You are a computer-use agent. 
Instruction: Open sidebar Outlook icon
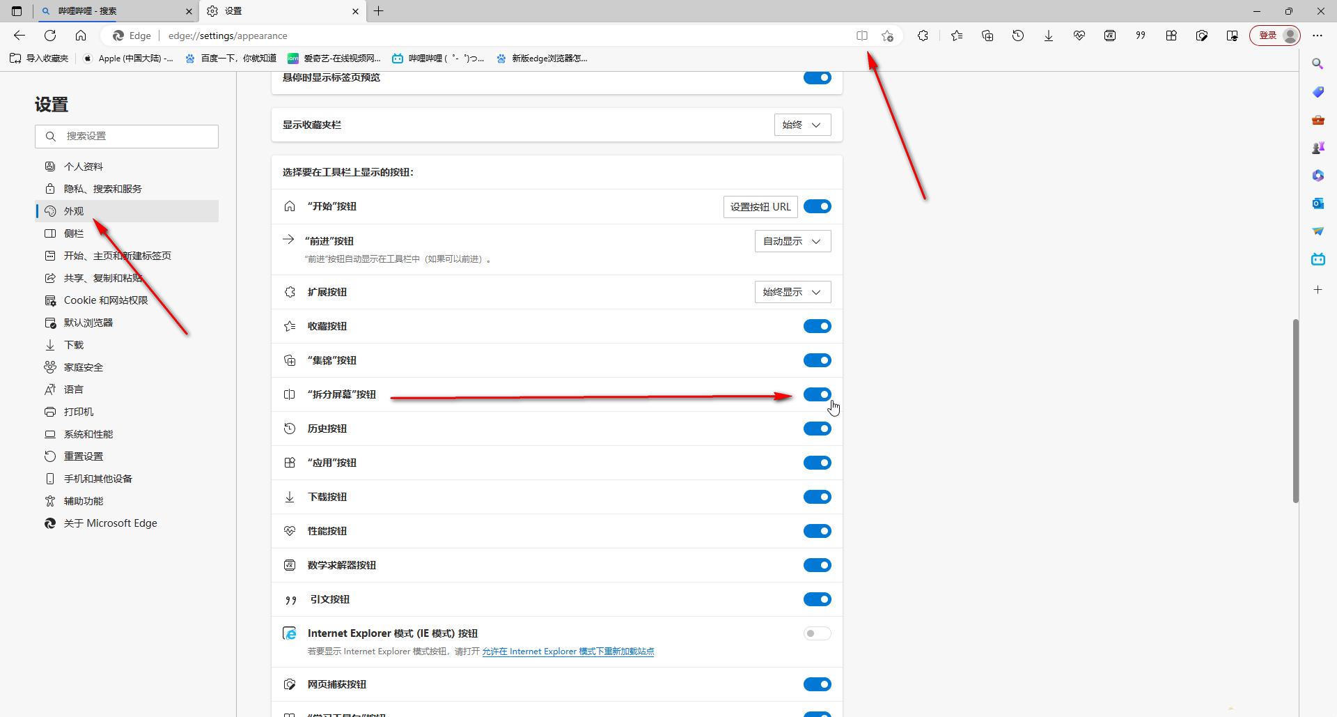[1318, 203]
